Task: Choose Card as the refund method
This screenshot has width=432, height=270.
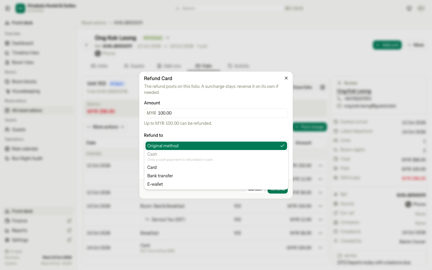Action: (216, 167)
